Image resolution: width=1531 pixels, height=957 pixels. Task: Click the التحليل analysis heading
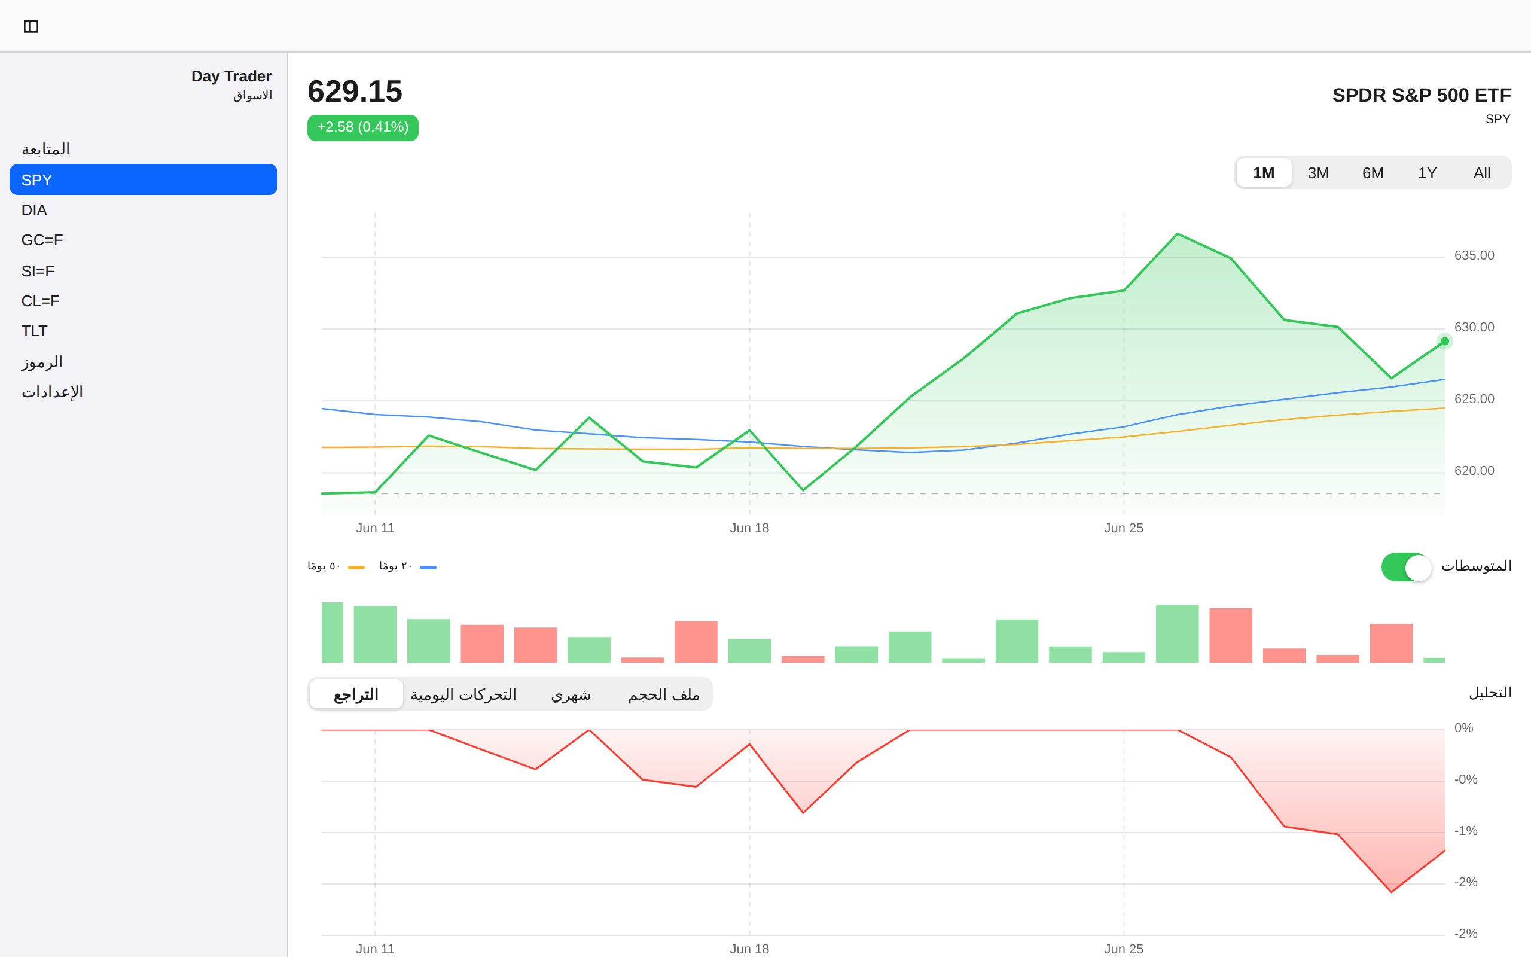coord(1490,693)
